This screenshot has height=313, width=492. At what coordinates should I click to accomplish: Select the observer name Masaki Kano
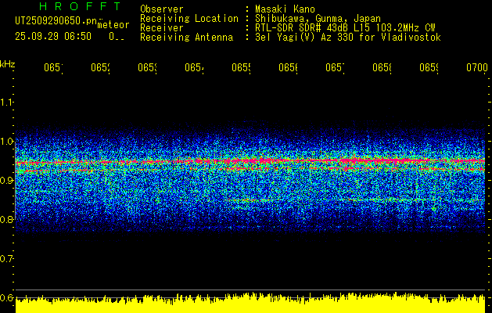click(285, 9)
